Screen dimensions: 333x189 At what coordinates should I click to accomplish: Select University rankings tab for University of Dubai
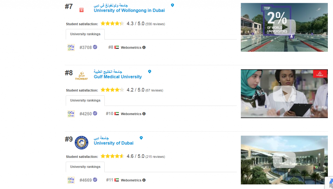(85, 167)
